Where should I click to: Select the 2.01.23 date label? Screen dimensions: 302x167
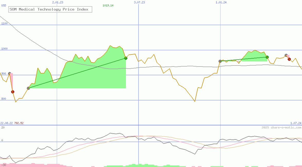(58, 2)
